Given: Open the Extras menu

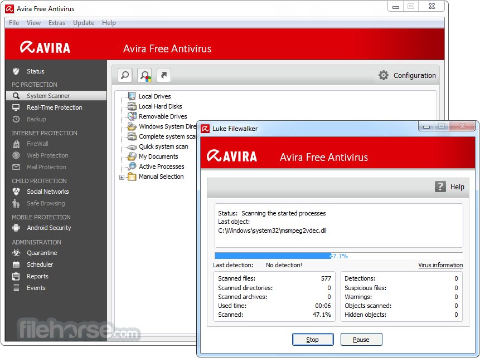Looking at the screenshot, I should click(x=57, y=23).
